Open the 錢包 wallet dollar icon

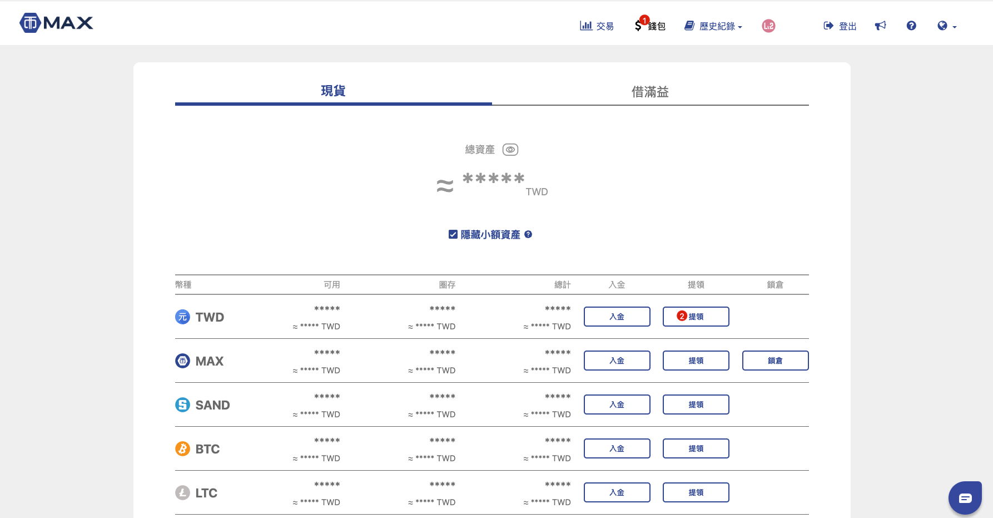tap(638, 26)
